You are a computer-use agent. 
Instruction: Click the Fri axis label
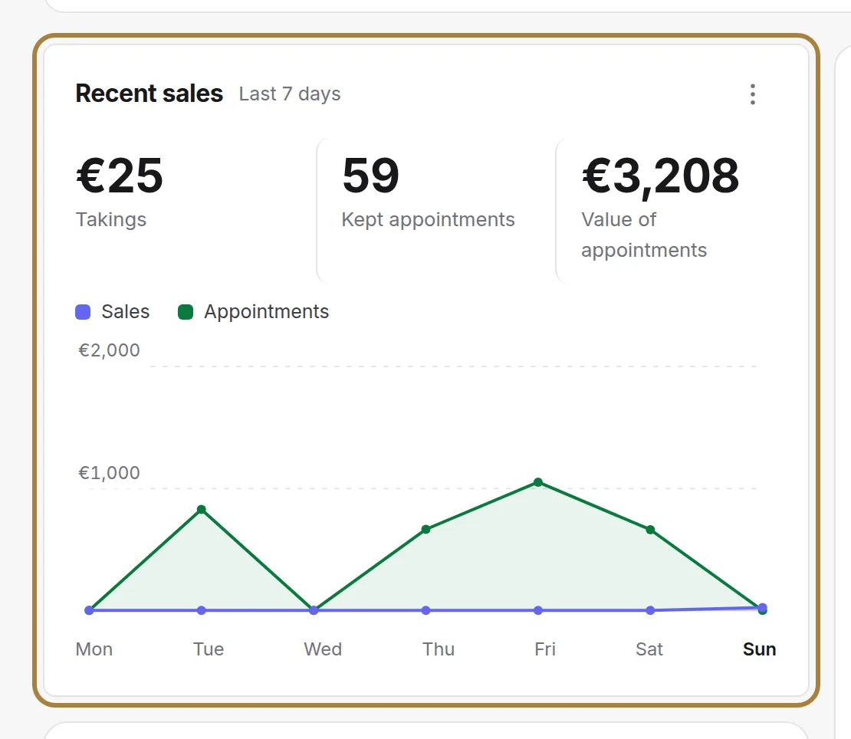545,649
